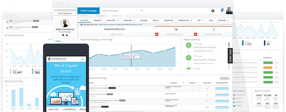This screenshot has height=112, width=286.
Task: Click the Top 10 bar in Ranking Summary
Action: pos(21,97)
